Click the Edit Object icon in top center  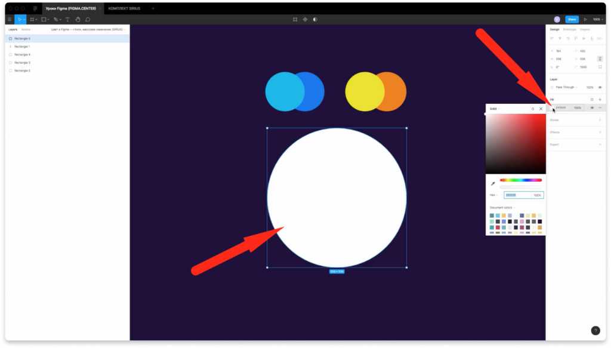click(x=295, y=20)
